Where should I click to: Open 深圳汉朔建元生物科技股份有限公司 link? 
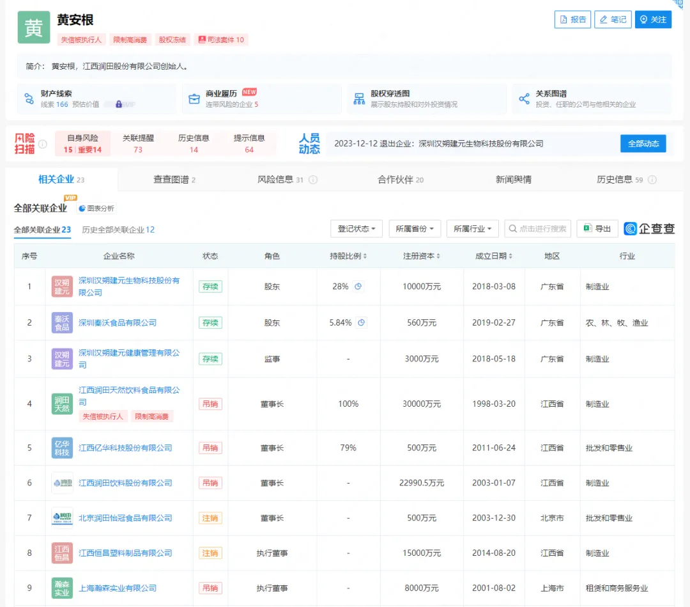[x=129, y=287]
